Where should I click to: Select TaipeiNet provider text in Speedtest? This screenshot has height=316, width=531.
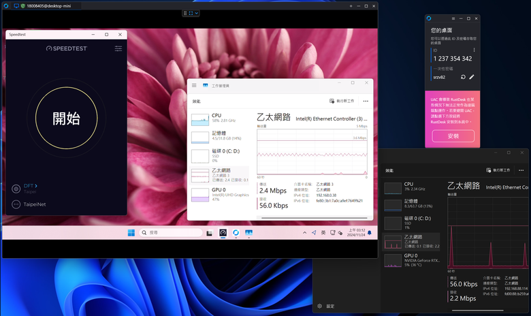35,204
